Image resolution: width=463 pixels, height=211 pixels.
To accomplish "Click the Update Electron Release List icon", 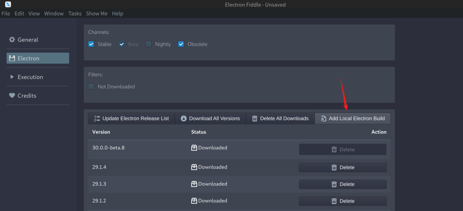I will tap(97, 119).
